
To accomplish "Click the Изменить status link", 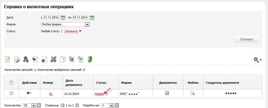I will pyautogui.click(x=71, y=31).
